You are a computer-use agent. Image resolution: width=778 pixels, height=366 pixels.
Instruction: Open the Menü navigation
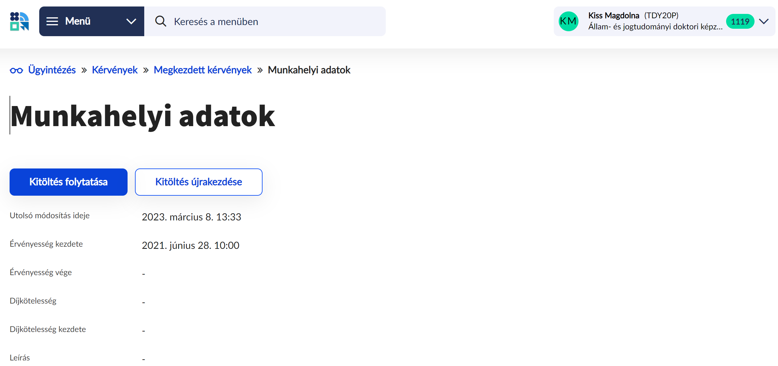coord(78,21)
